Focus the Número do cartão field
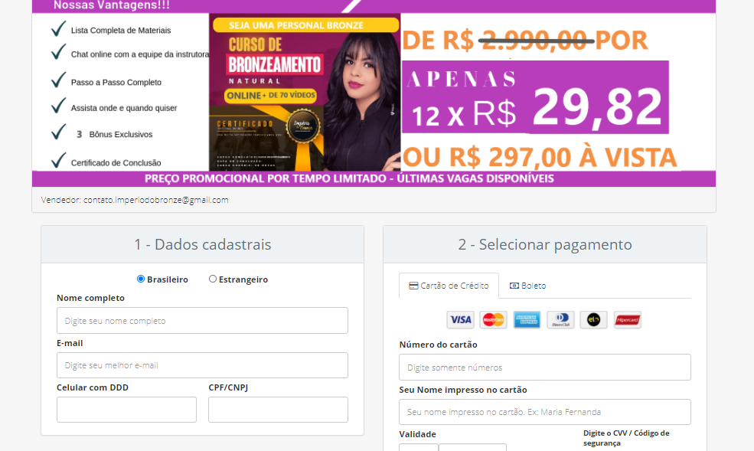The height and width of the screenshot is (451, 754). coord(544,368)
